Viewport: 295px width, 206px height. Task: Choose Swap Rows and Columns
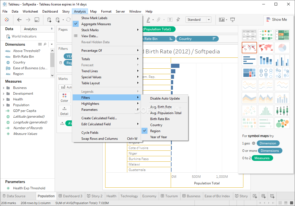[x=107, y=138]
